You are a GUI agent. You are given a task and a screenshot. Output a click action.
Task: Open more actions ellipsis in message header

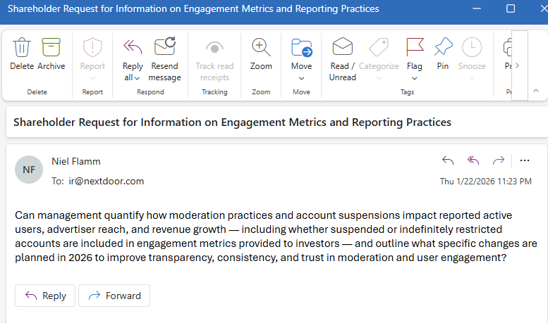(x=525, y=160)
